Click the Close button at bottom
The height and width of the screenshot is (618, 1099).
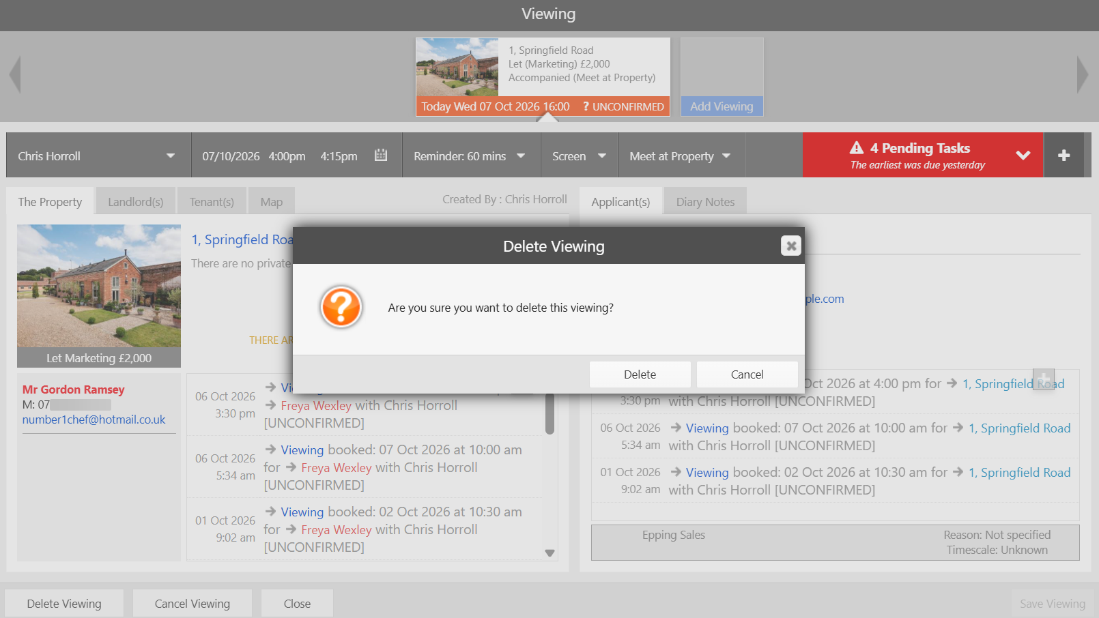[x=297, y=604]
